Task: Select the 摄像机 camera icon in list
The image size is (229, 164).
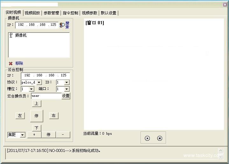Action: pyautogui.click(x=11, y=35)
